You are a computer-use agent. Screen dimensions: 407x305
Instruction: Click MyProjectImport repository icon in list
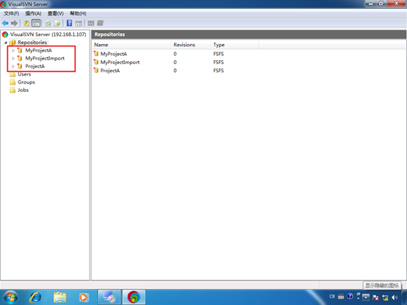[x=96, y=62]
